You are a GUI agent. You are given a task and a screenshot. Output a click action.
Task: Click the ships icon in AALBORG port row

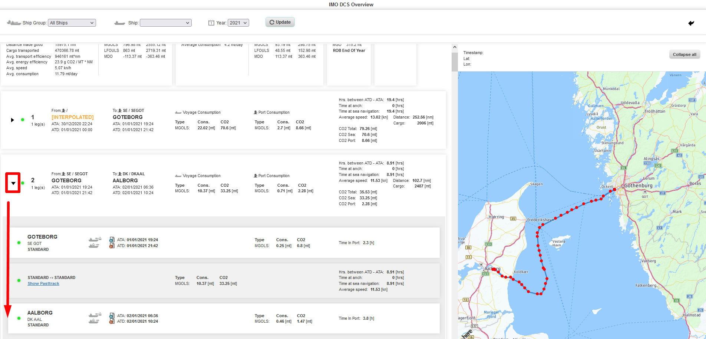[95, 318]
